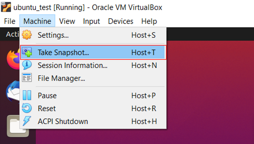The height and width of the screenshot is (144, 254).
Task: Collapse the open Machine menu
Action: (x=37, y=21)
